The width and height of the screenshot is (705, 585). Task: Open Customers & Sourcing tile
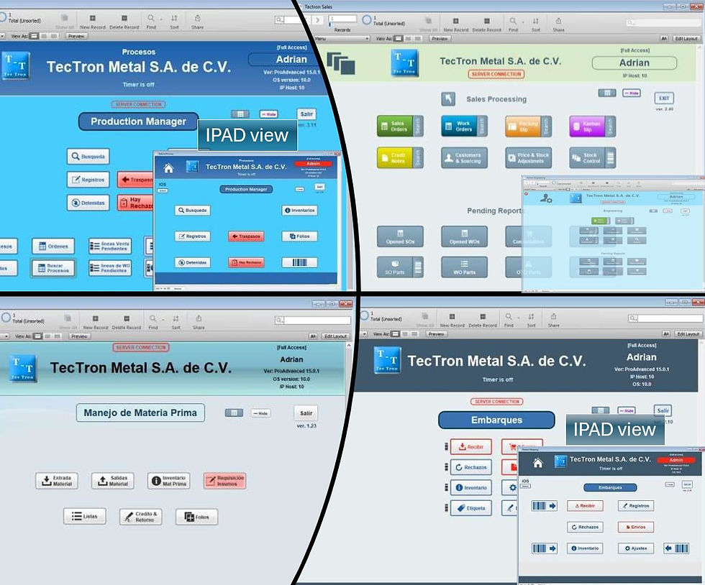pos(465,157)
